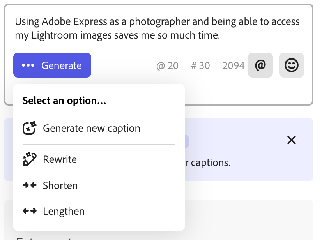Pick the Lengthen option
Screen dimensions: 322x240
pyautogui.click(x=64, y=211)
